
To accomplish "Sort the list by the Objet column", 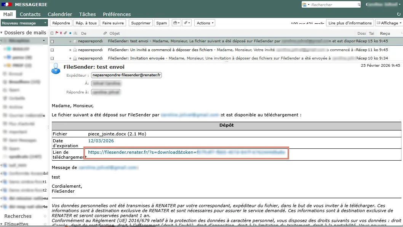I will 114,33.
